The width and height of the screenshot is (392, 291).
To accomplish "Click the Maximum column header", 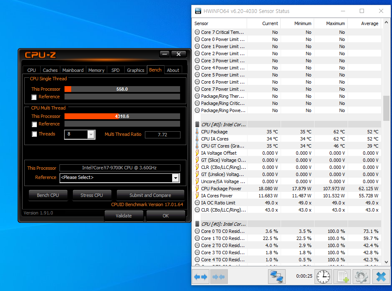I will tap(331, 23).
